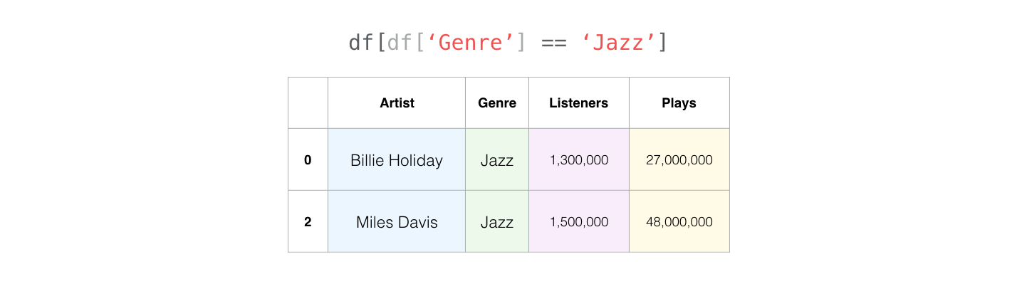The width and height of the screenshot is (1022, 306).
Task: Click the 1,300,000 listeners cell
Action: click(579, 160)
